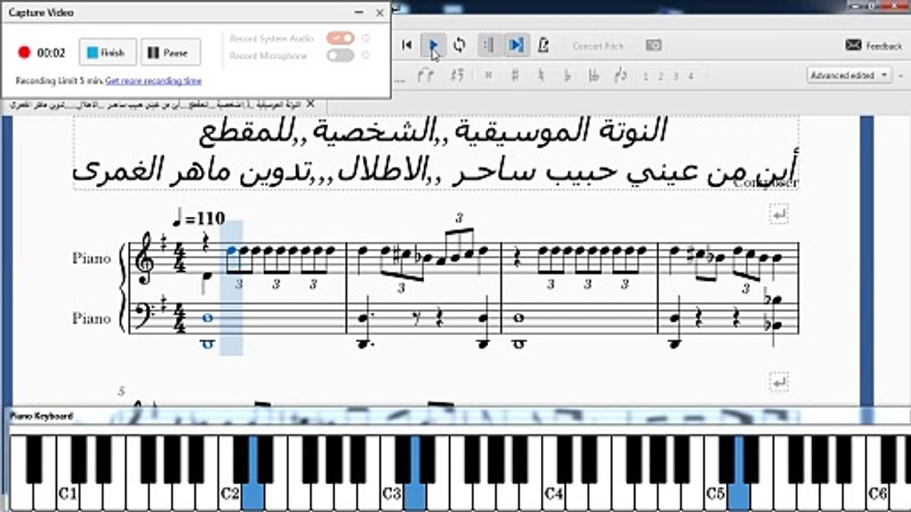911x512 pixels.
Task: Select voice 4 in the toolbar
Action: click(x=690, y=76)
